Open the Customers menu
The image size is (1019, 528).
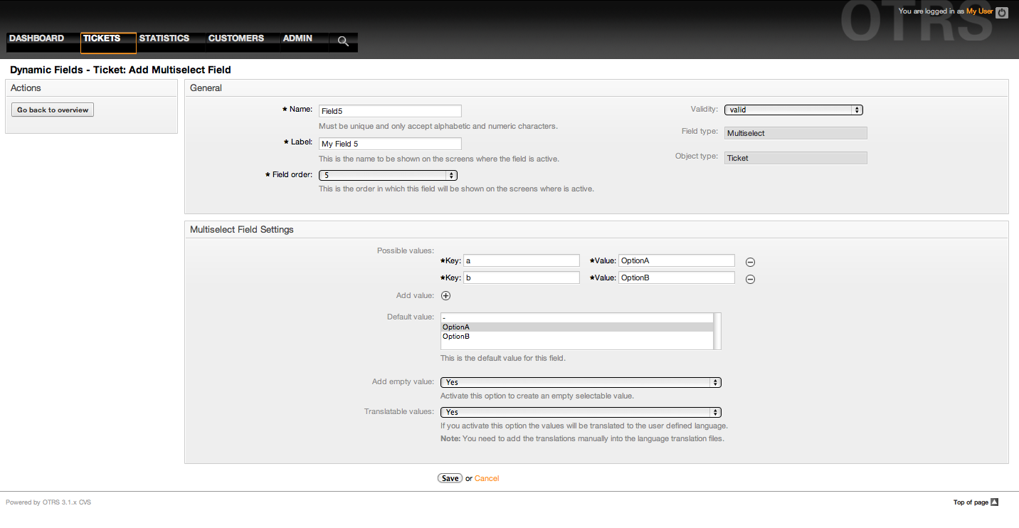pos(236,38)
